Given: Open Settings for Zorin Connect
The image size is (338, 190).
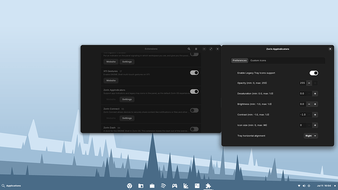Looking at the screenshot, I should pyautogui.click(x=127, y=118).
